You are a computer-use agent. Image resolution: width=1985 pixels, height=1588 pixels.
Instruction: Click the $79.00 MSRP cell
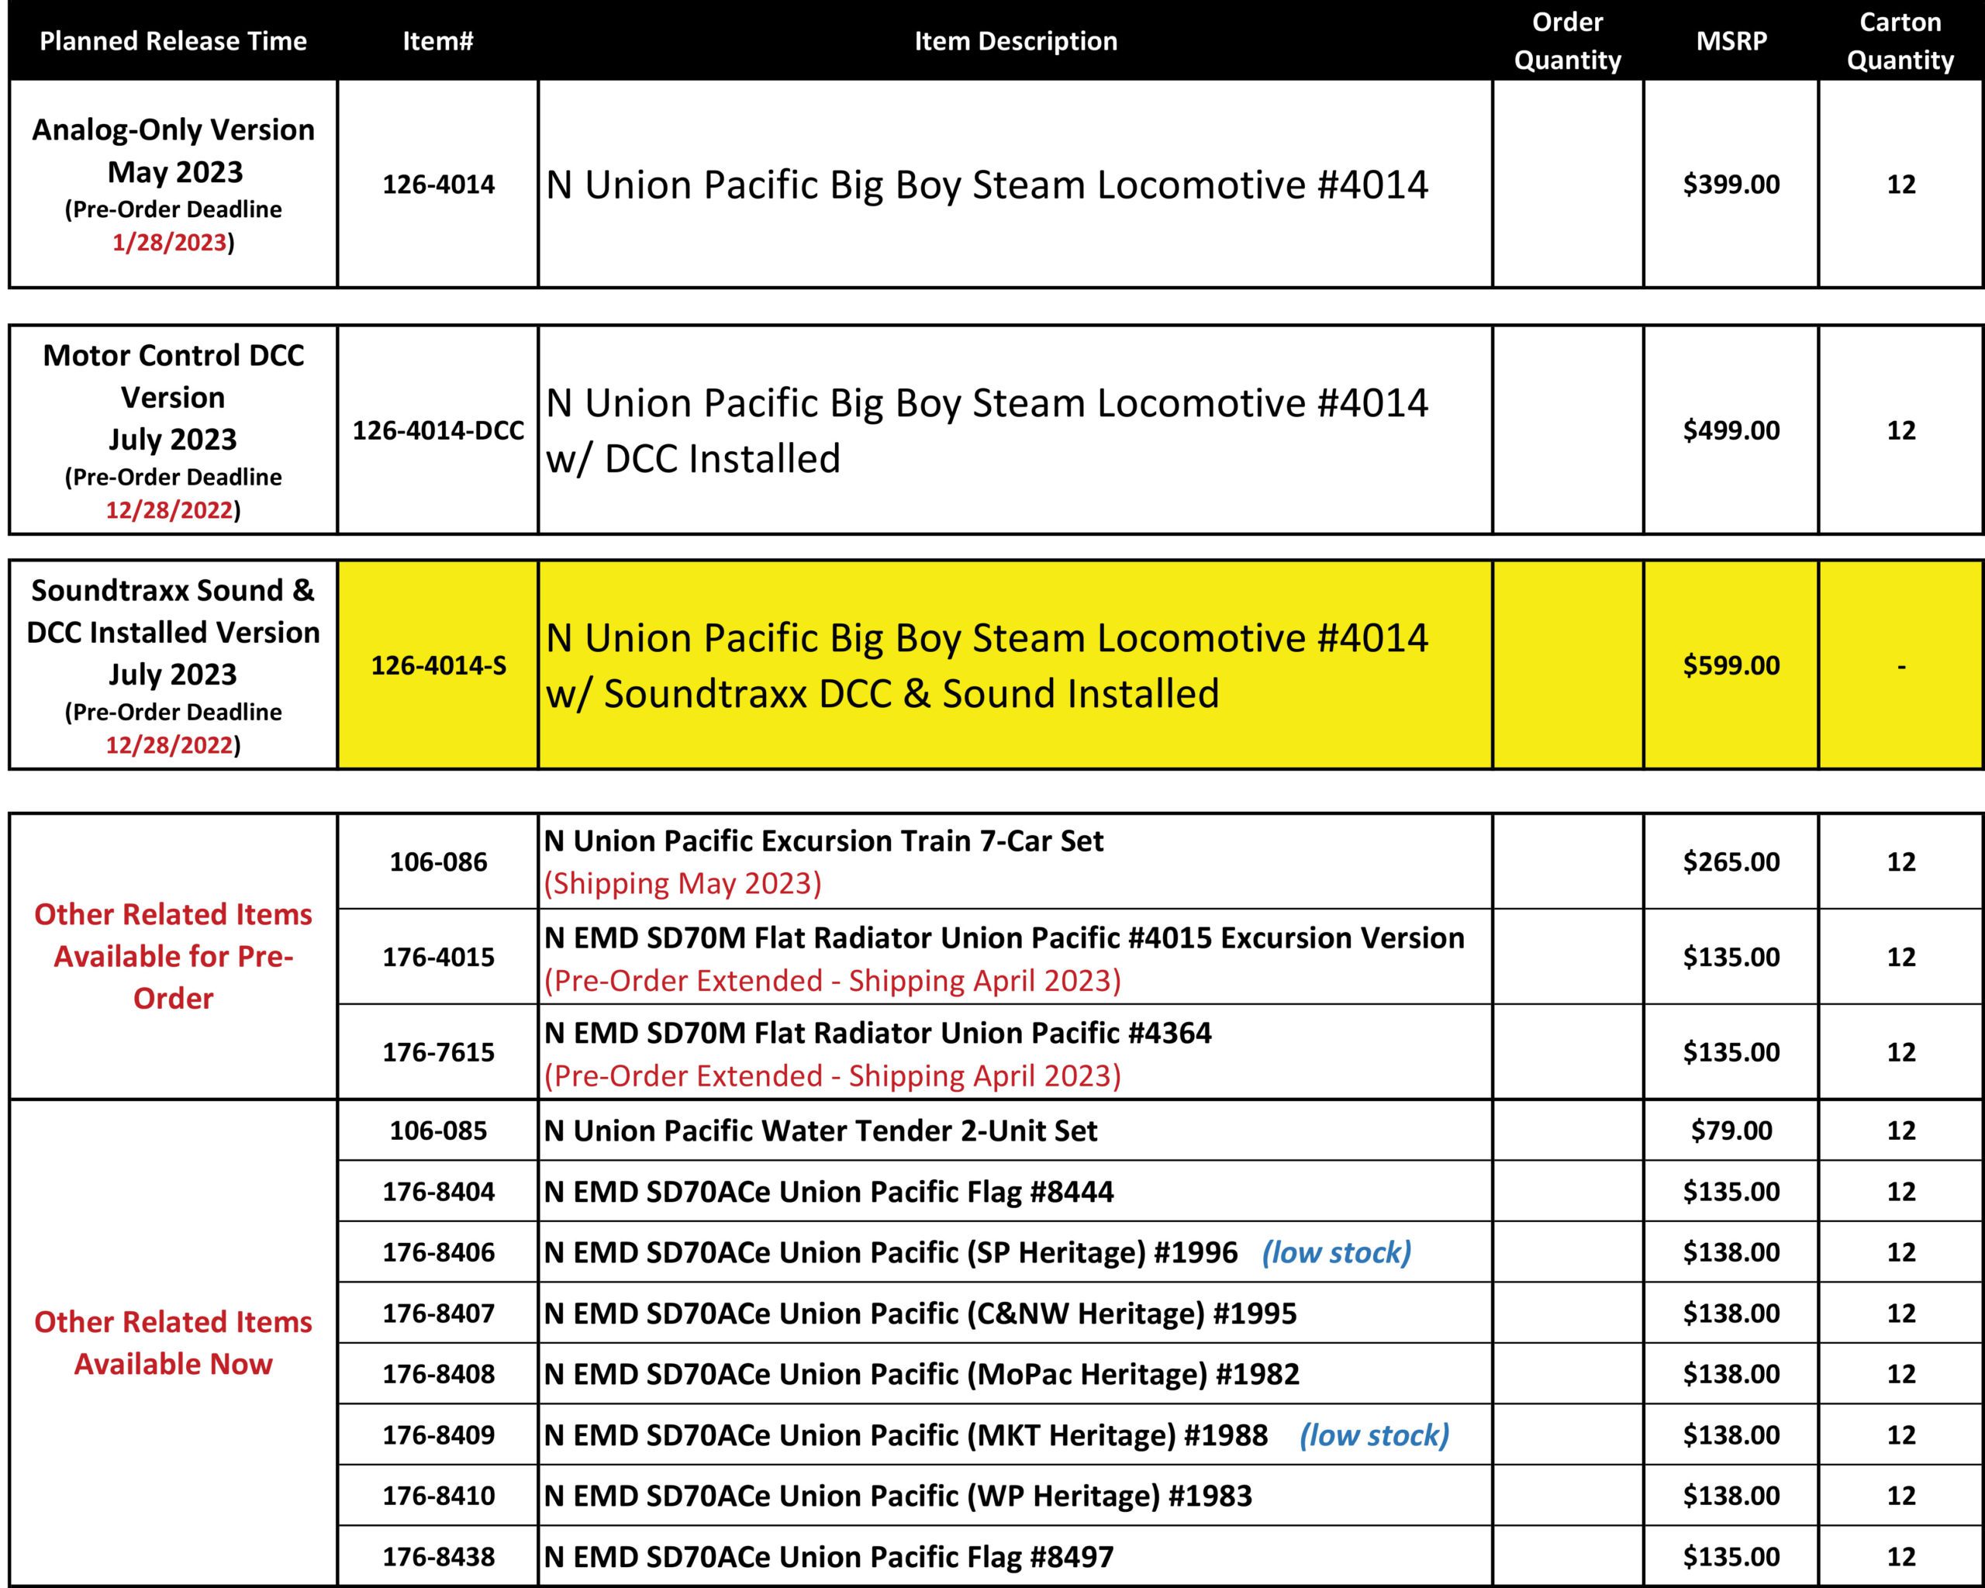click(x=1731, y=1131)
